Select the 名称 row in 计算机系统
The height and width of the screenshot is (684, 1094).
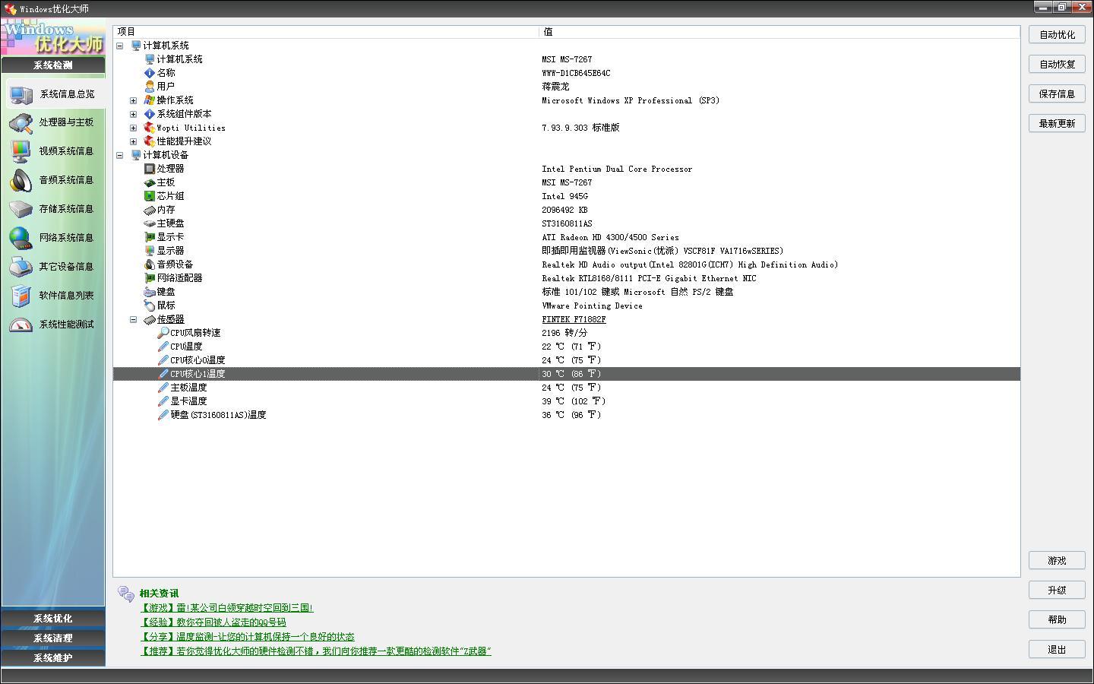[567, 73]
